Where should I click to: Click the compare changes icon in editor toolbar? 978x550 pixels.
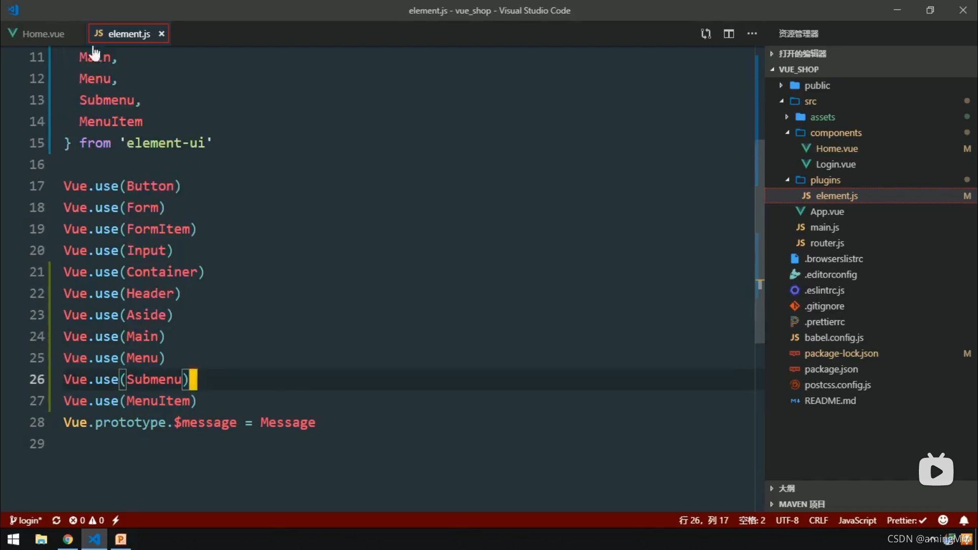[x=705, y=34]
